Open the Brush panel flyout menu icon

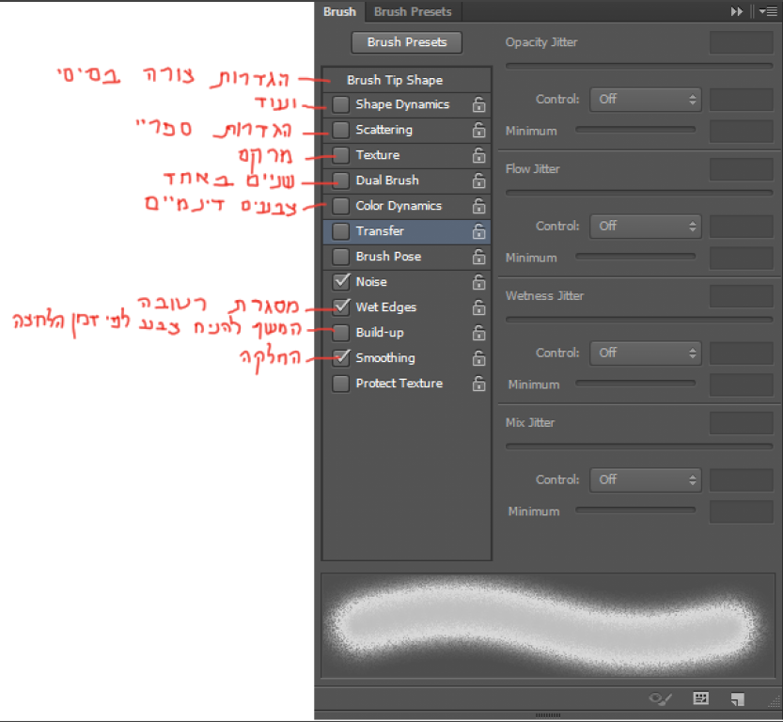pos(767,11)
